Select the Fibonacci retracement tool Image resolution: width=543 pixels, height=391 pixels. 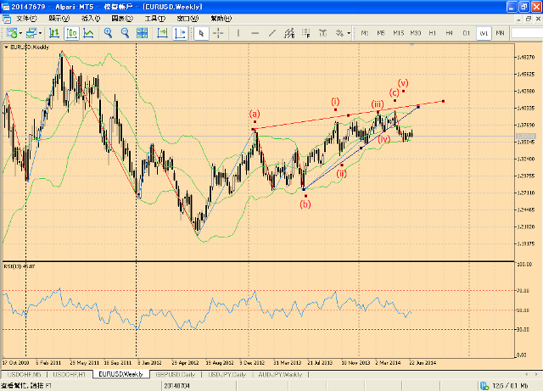(x=306, y=33)
